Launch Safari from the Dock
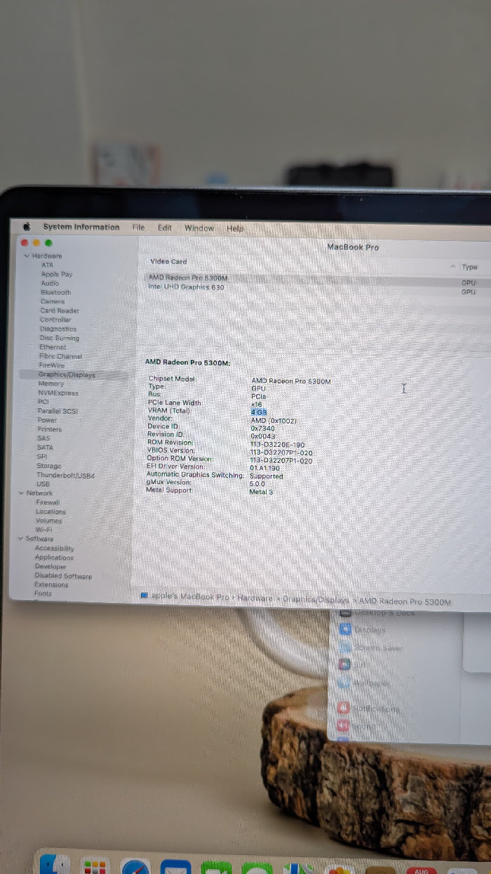491x874 pixels. 135,867
